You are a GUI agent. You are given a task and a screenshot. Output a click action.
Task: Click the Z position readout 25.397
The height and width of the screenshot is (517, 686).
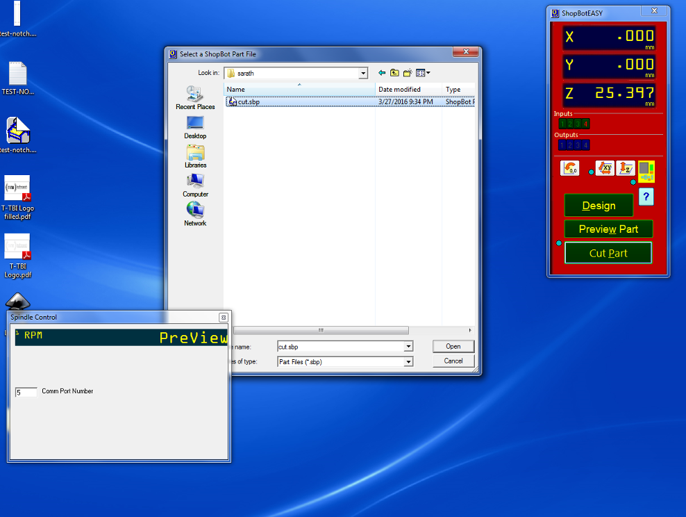pyautogui.click(x=608, y=94)
